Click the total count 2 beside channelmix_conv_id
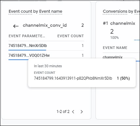Image resolution: width=140 pixels, height=126 pixels. pyautogui.click(x=82, y=25)
